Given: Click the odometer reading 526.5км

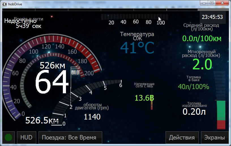Looking at the screenshot, I should click(42, 120).
